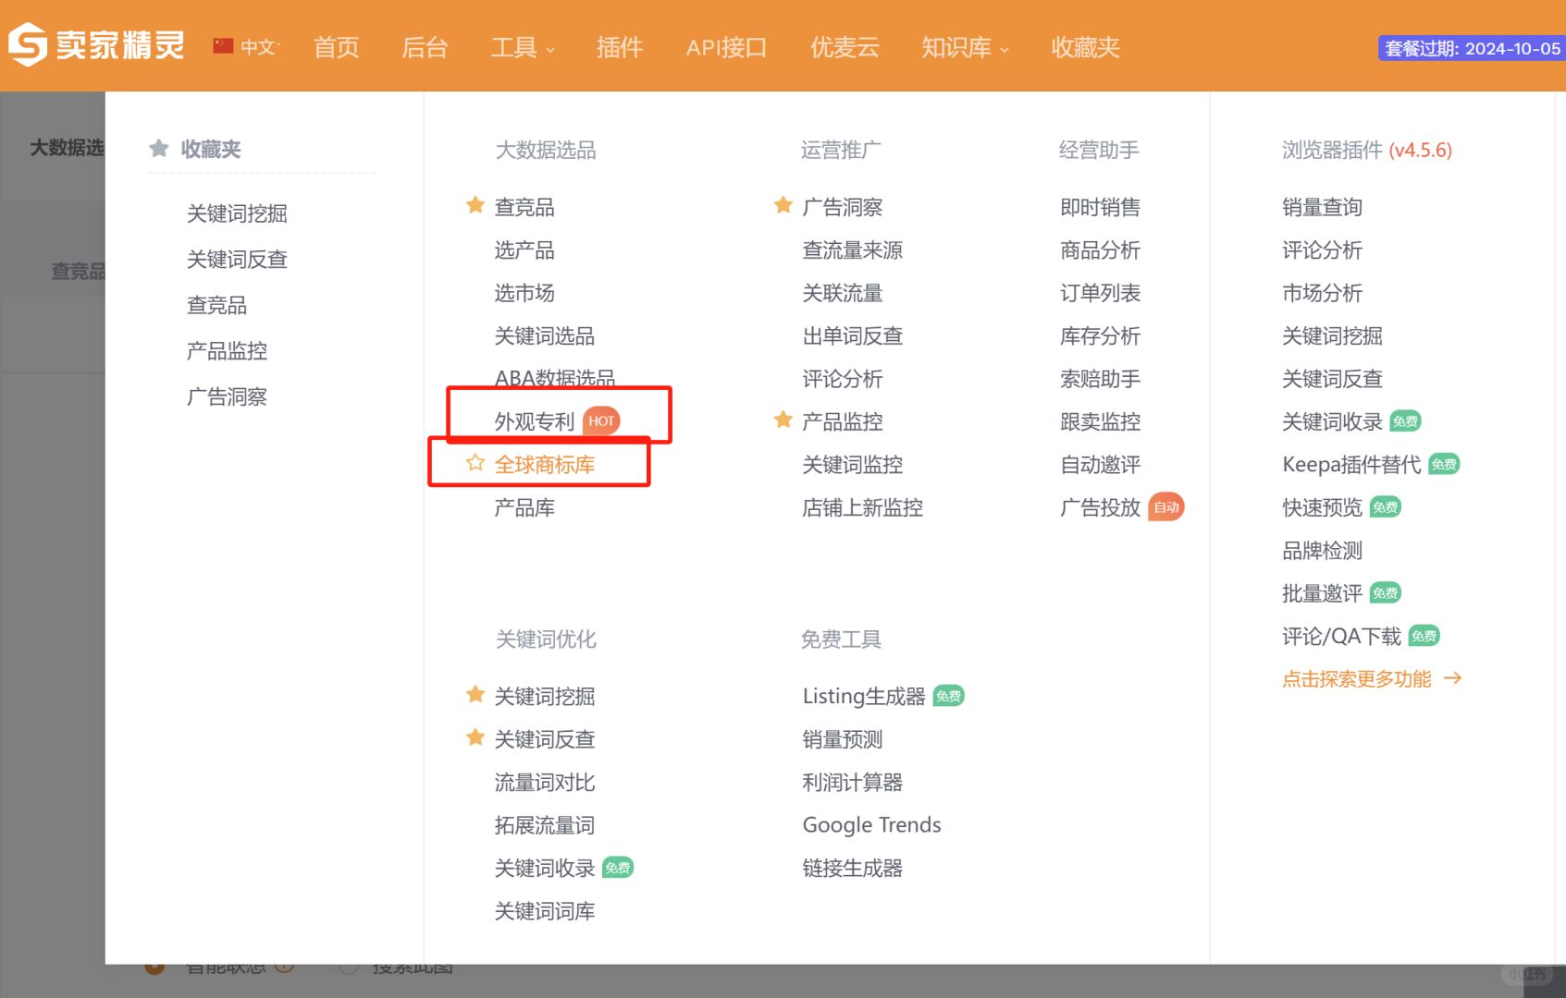Image resolution: width=1566 pixels, height=998 pixels.
Task: Open 关键词反查 in the 收藏夹 sidebar list
Action: (x=237, y=260)
